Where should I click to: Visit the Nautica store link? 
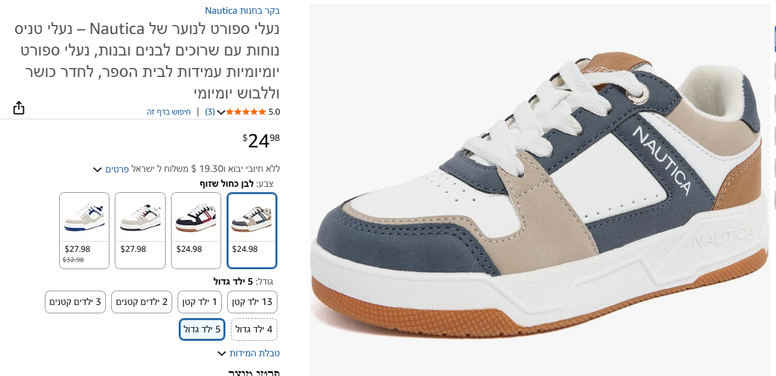coord(242,10)
